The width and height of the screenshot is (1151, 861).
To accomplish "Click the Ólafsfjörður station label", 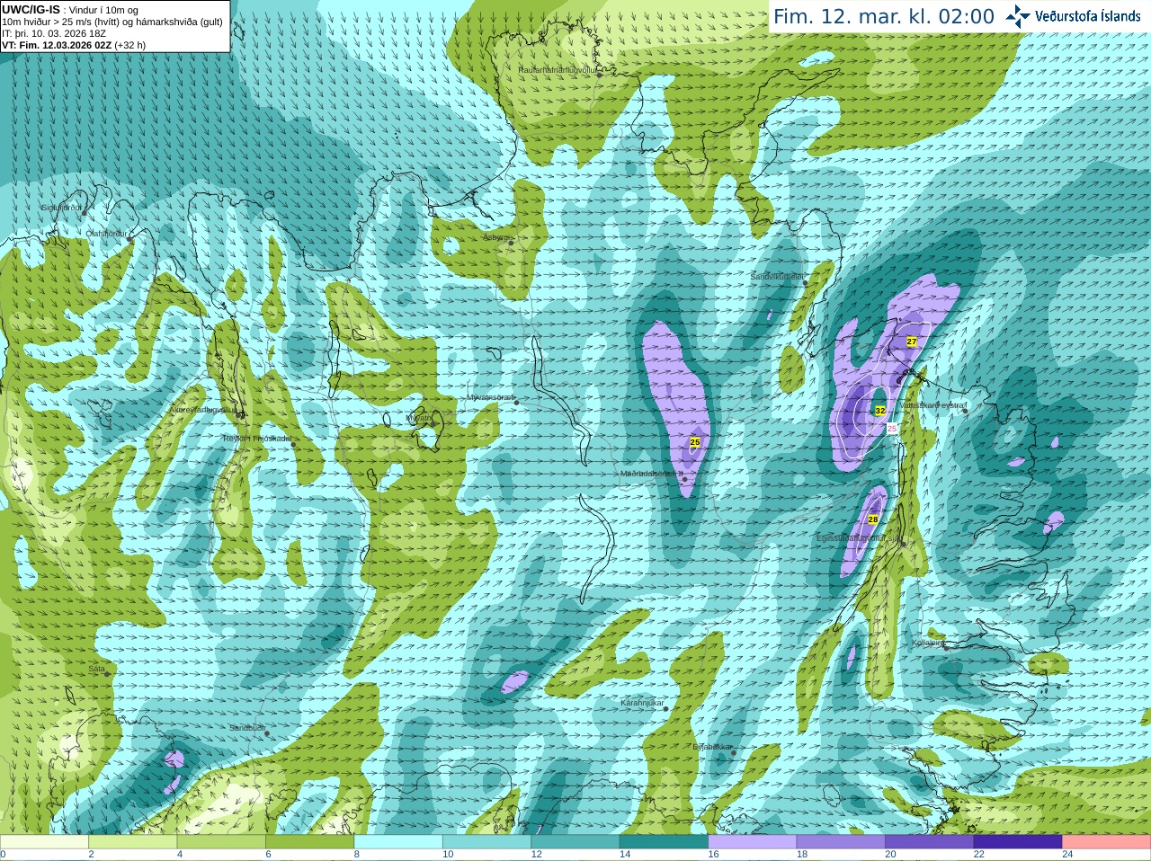I will coord(107,234).
